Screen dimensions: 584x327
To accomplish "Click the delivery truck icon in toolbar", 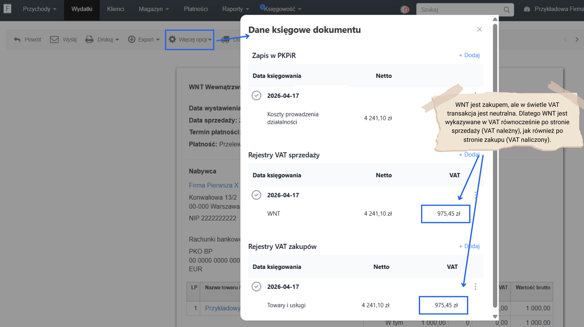I will click(x=225, y=40).
